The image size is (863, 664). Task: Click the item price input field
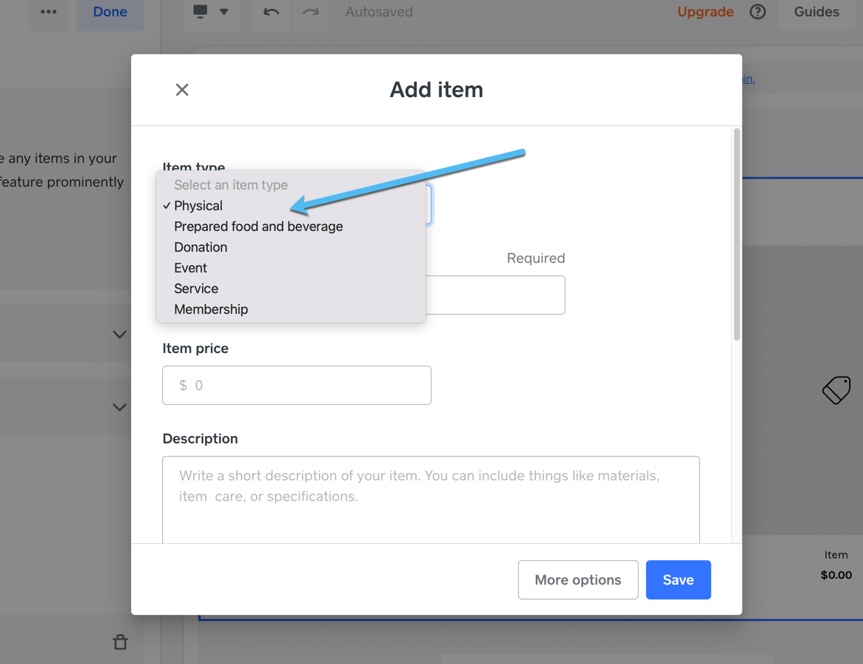(296, 385)
